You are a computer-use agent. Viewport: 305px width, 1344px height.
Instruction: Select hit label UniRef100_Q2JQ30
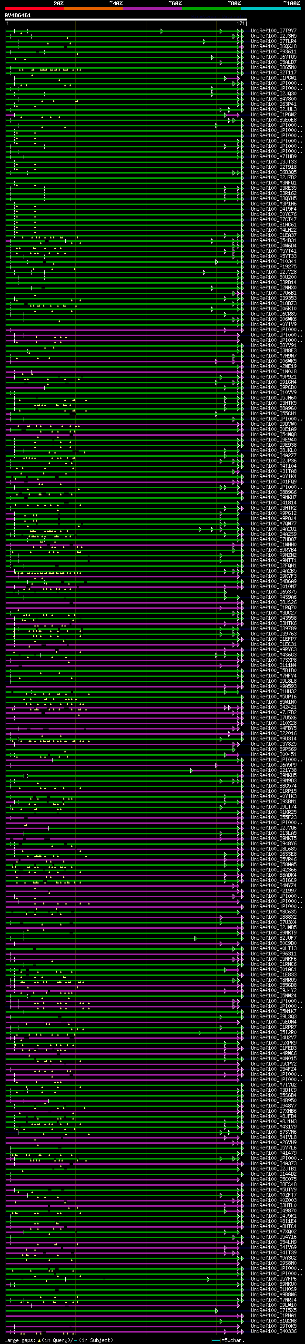point(274,94)
